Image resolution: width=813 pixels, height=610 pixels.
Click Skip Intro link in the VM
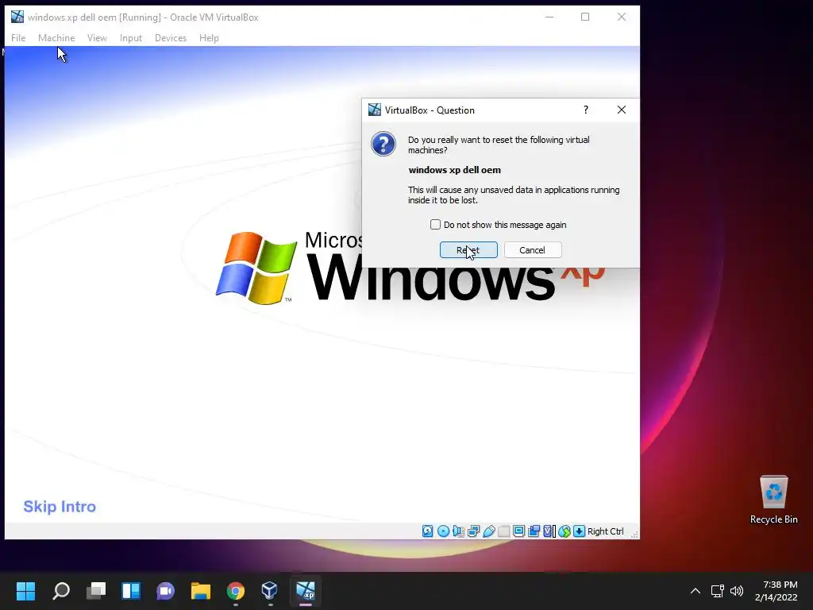coord(60,507)
